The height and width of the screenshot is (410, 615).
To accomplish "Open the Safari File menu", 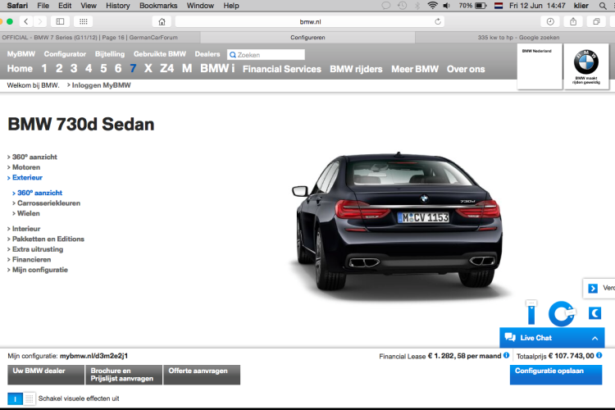I will (43, 6).
